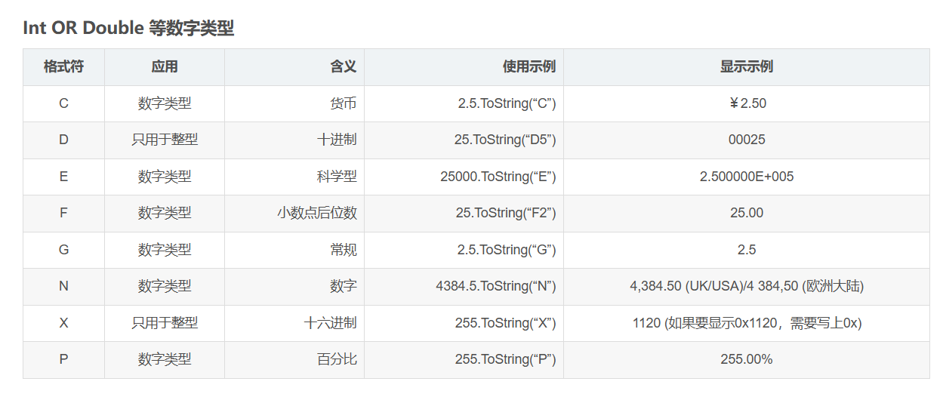
Task: Click format specifier cell 'F'
Action: tap(63, 213)
